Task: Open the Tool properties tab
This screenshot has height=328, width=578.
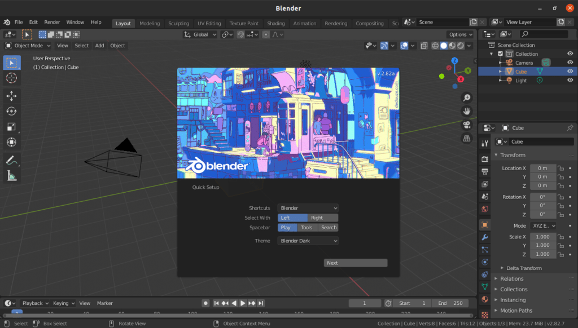Action: point(485,144)
